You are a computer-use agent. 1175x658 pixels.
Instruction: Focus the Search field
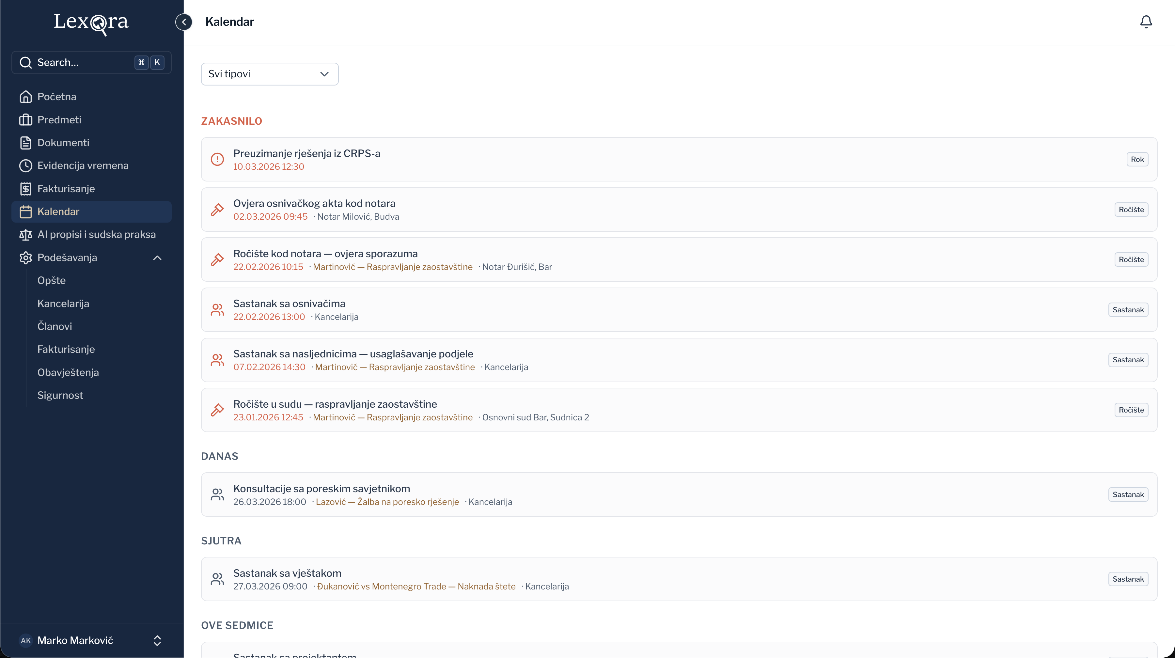click(x=91, y=62)
